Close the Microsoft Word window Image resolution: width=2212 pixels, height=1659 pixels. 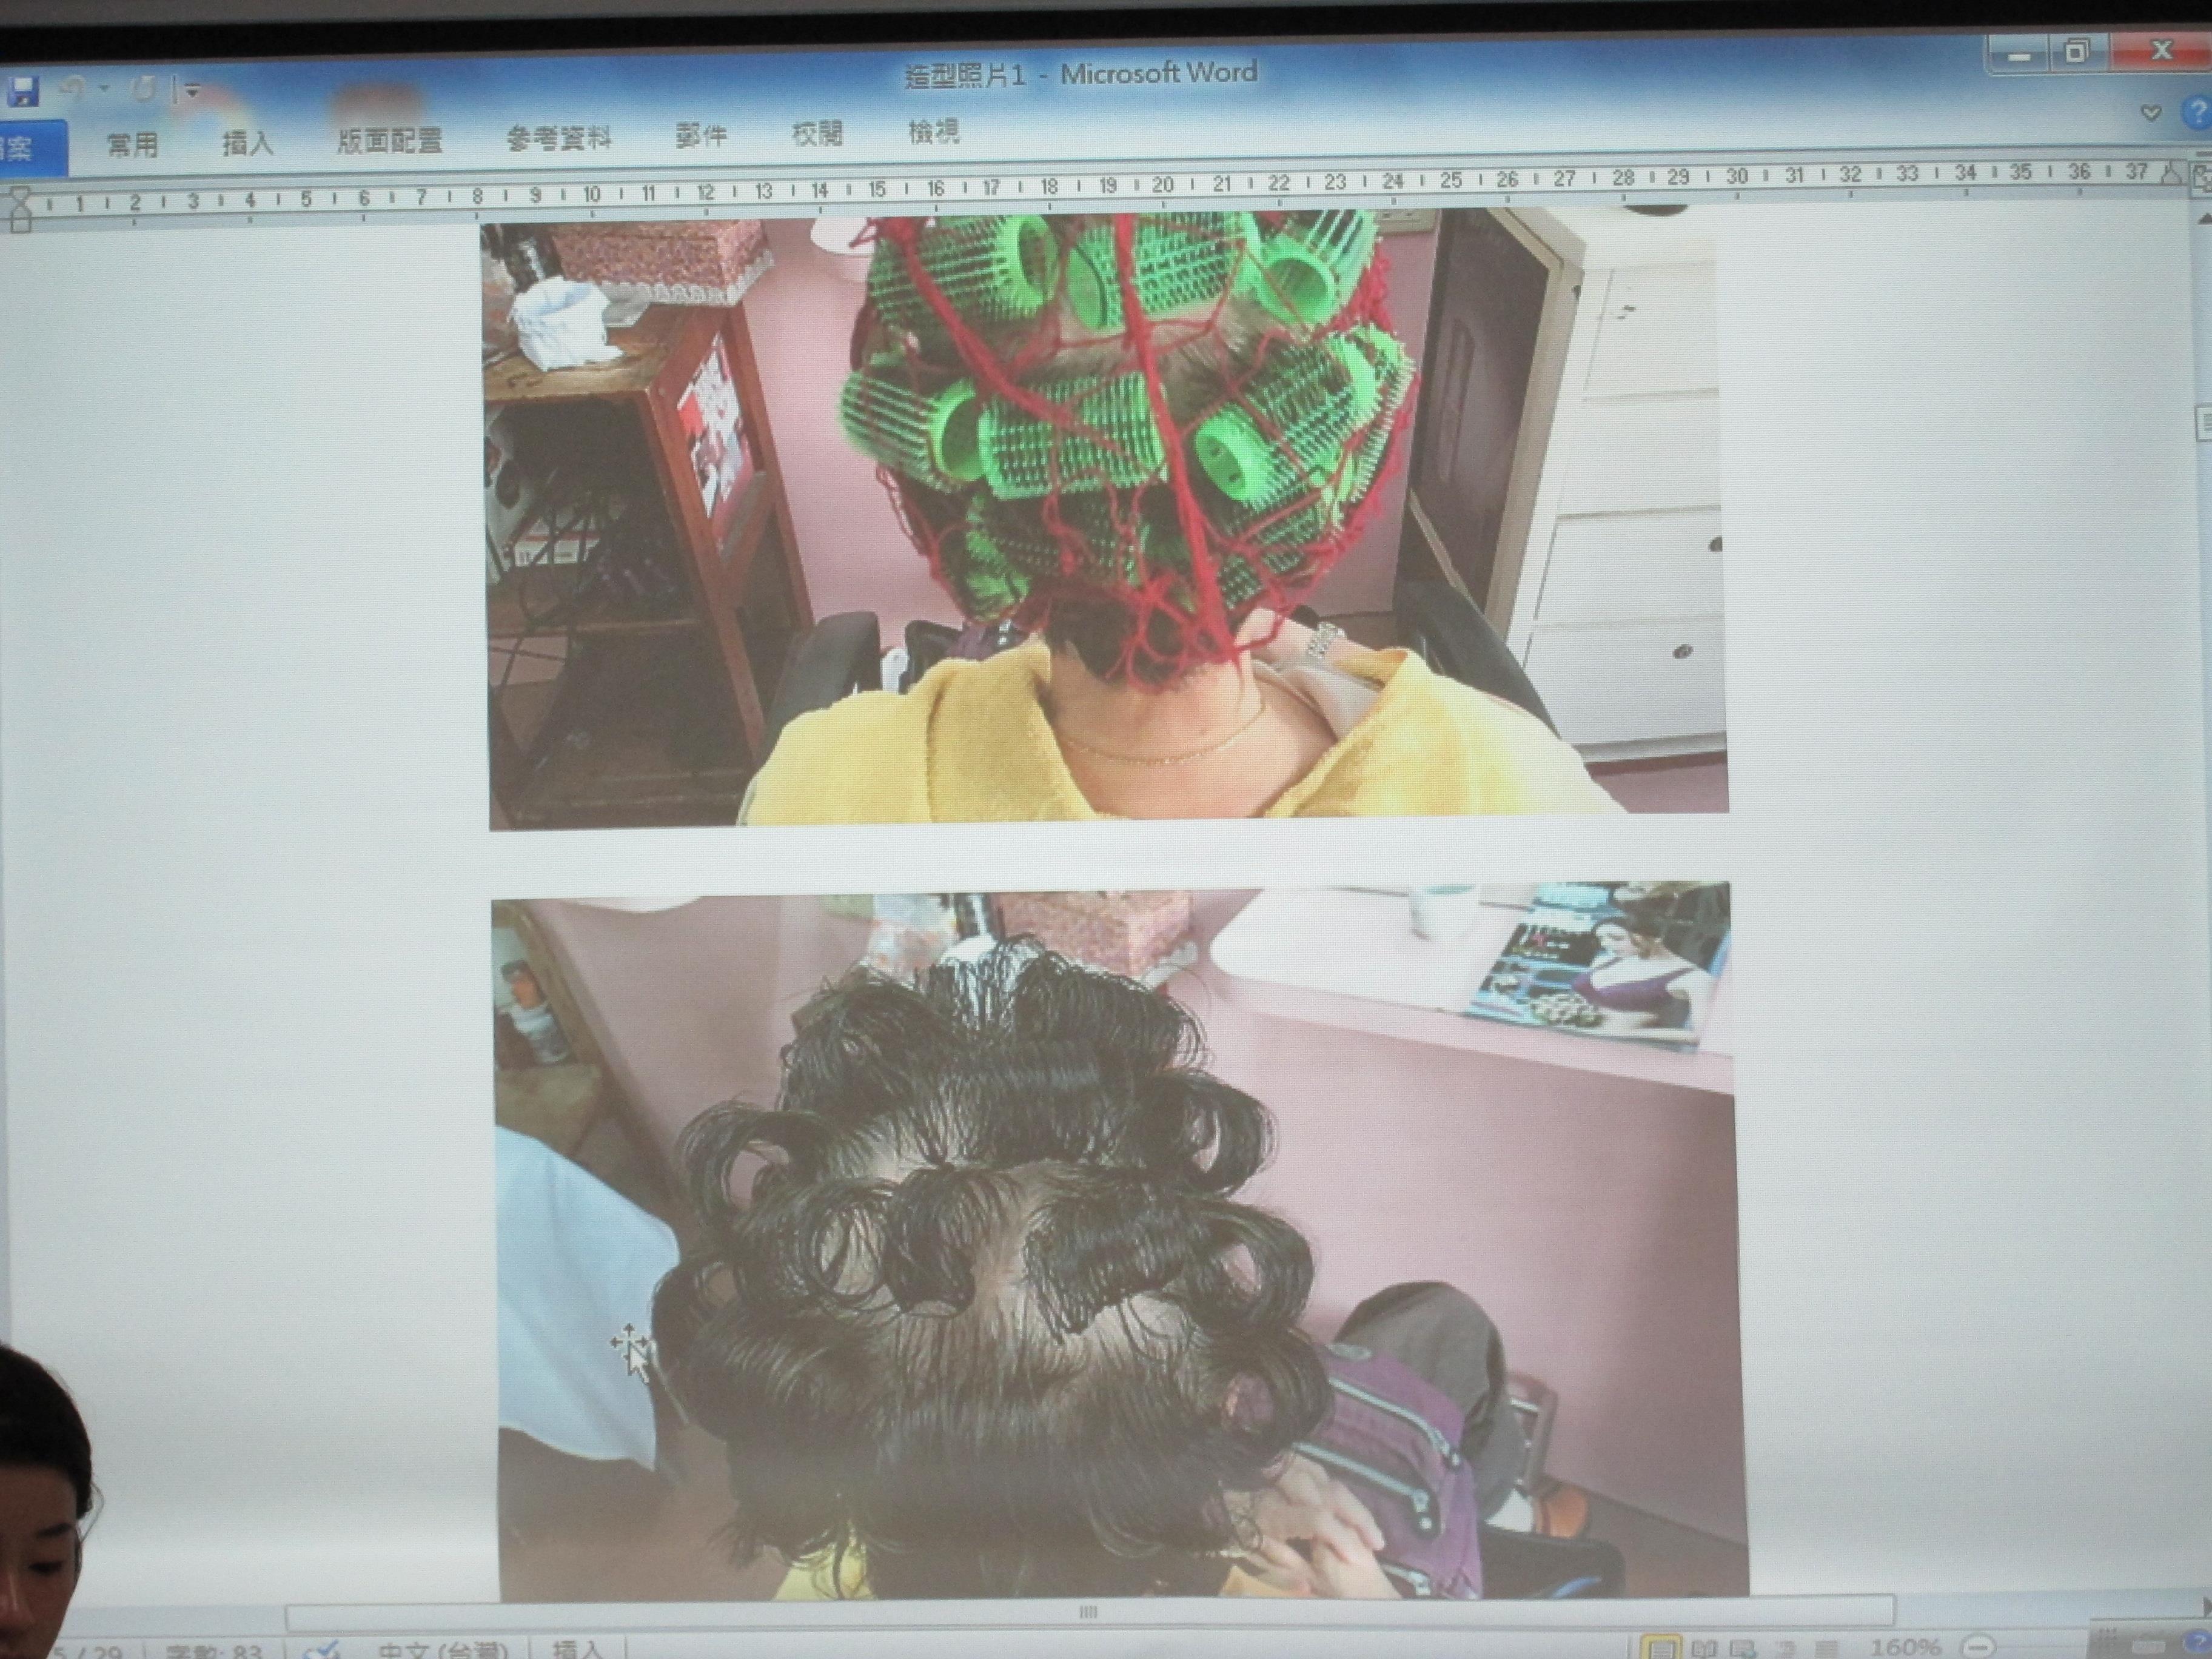pos(2161,50)
